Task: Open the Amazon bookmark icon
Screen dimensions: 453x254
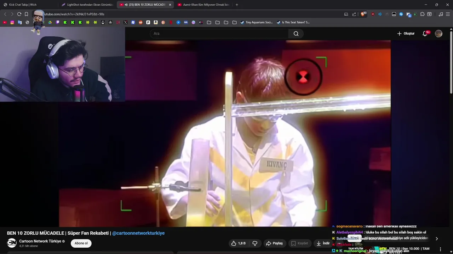Action: click(x=155, y=22)
